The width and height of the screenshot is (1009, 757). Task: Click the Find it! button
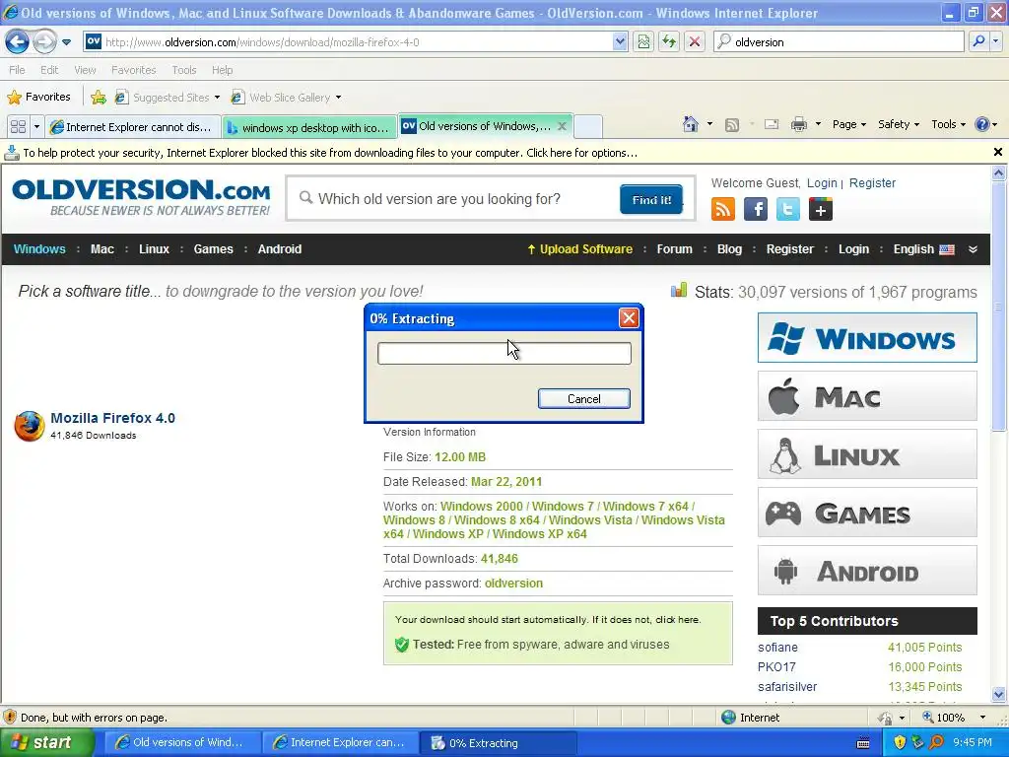click(651, 199)
